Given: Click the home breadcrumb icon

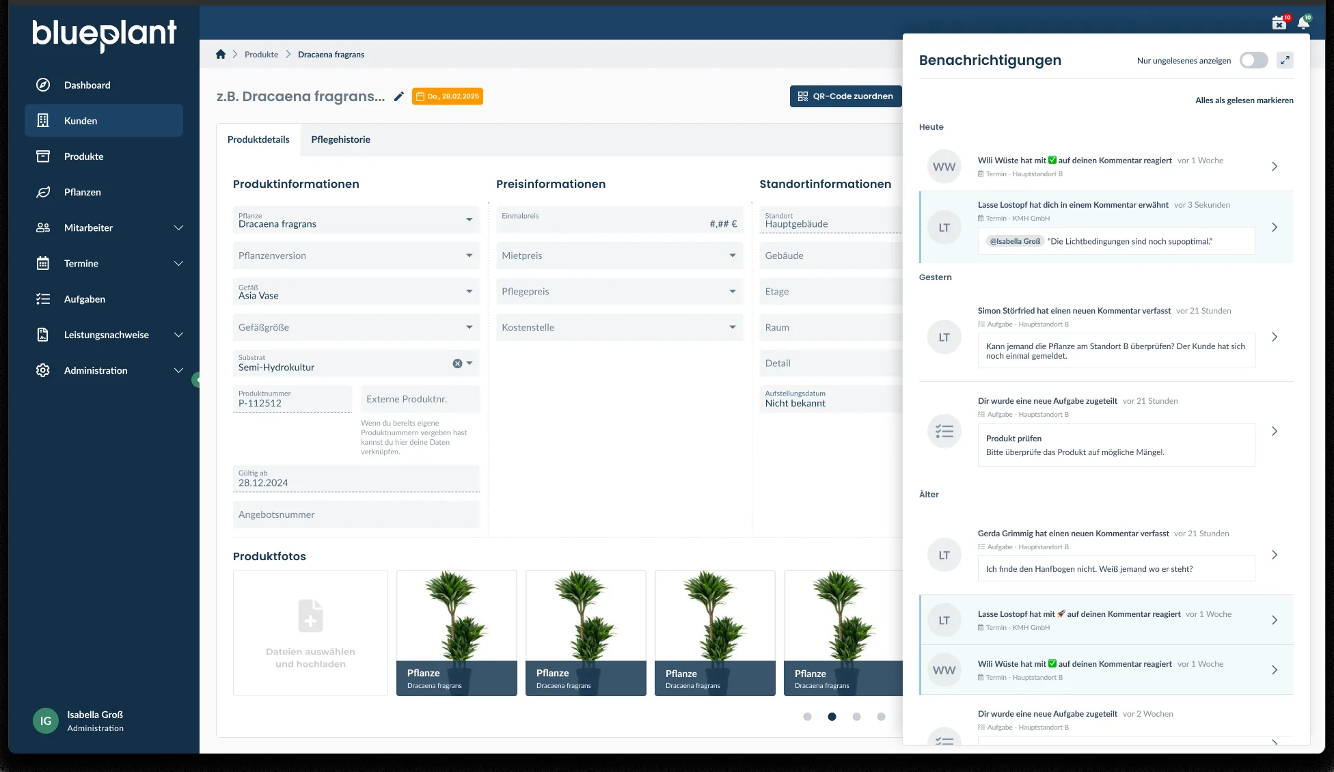Looking at the screenshot, I should (x=221, y=54).
